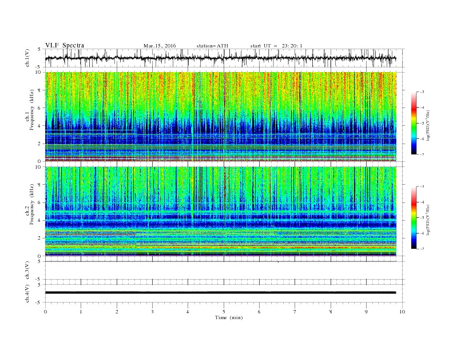
Task: Click the time axis tick label "3"
Action: click(152, 312)
